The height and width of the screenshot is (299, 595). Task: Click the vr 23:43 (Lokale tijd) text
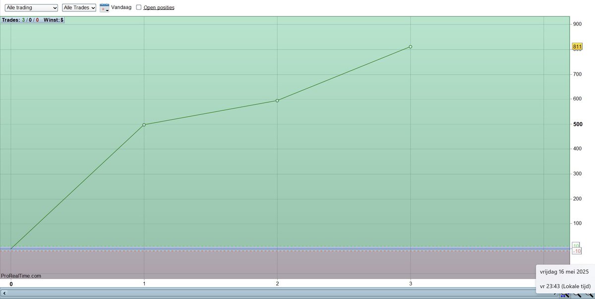coord(565,286)
